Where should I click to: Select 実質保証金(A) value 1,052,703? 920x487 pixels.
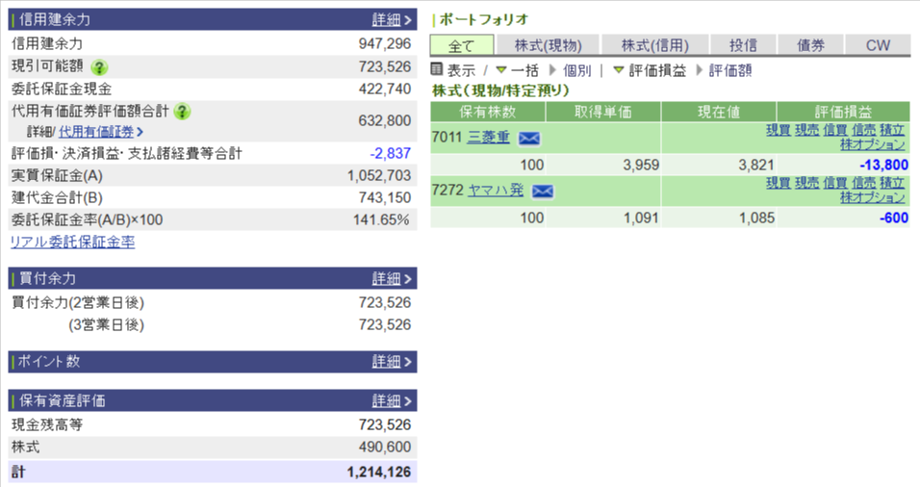click(379, 175)
